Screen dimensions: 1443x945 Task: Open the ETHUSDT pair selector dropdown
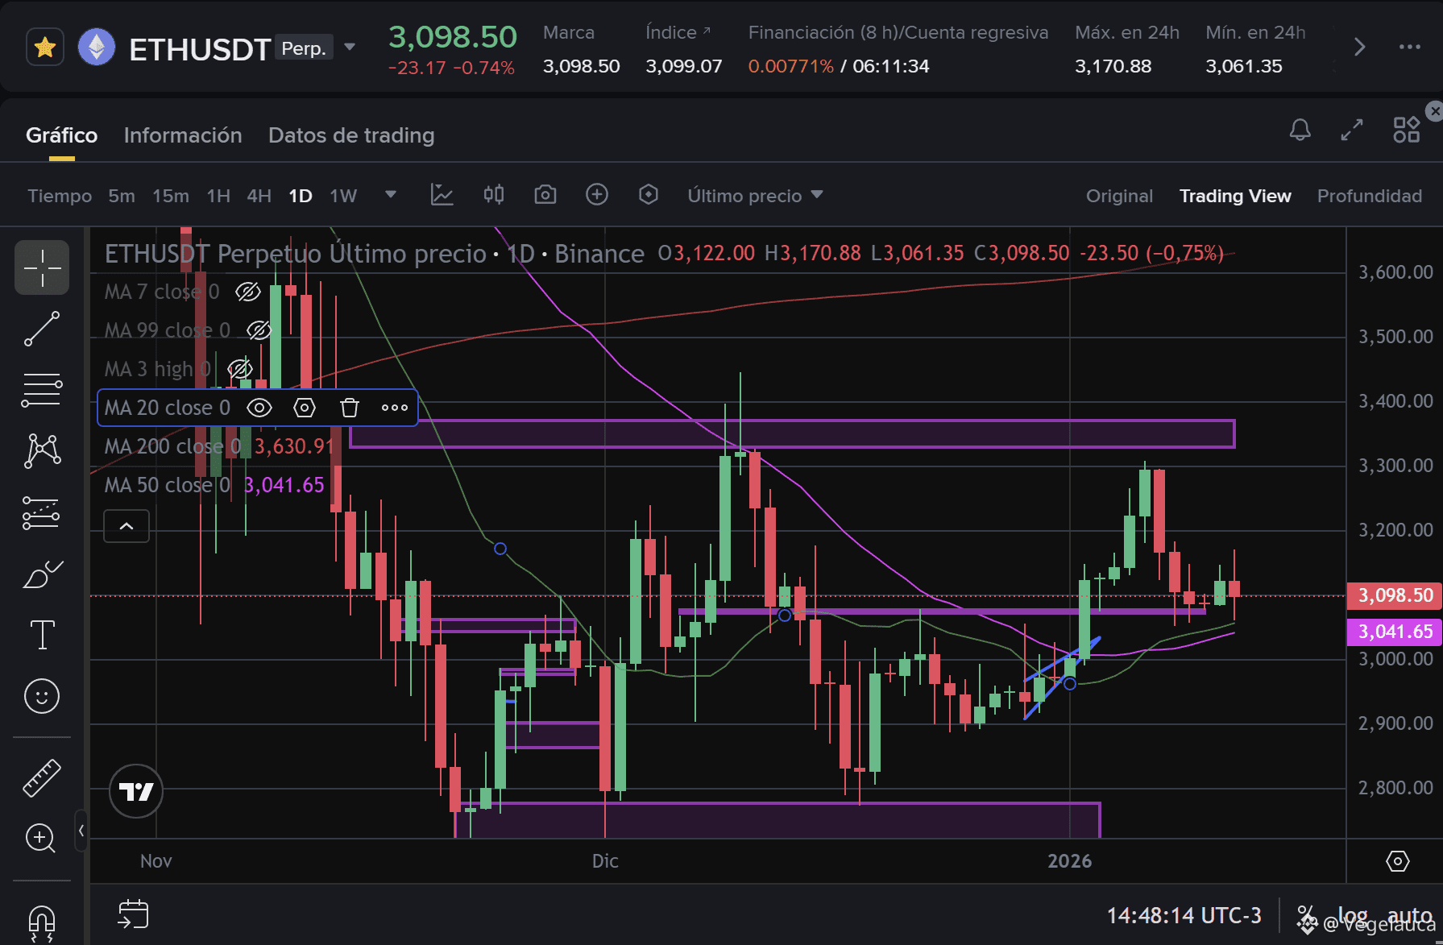(x=350, y=48)
